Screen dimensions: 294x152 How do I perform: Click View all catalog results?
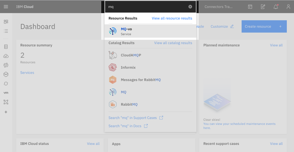[x=173, y=43]
